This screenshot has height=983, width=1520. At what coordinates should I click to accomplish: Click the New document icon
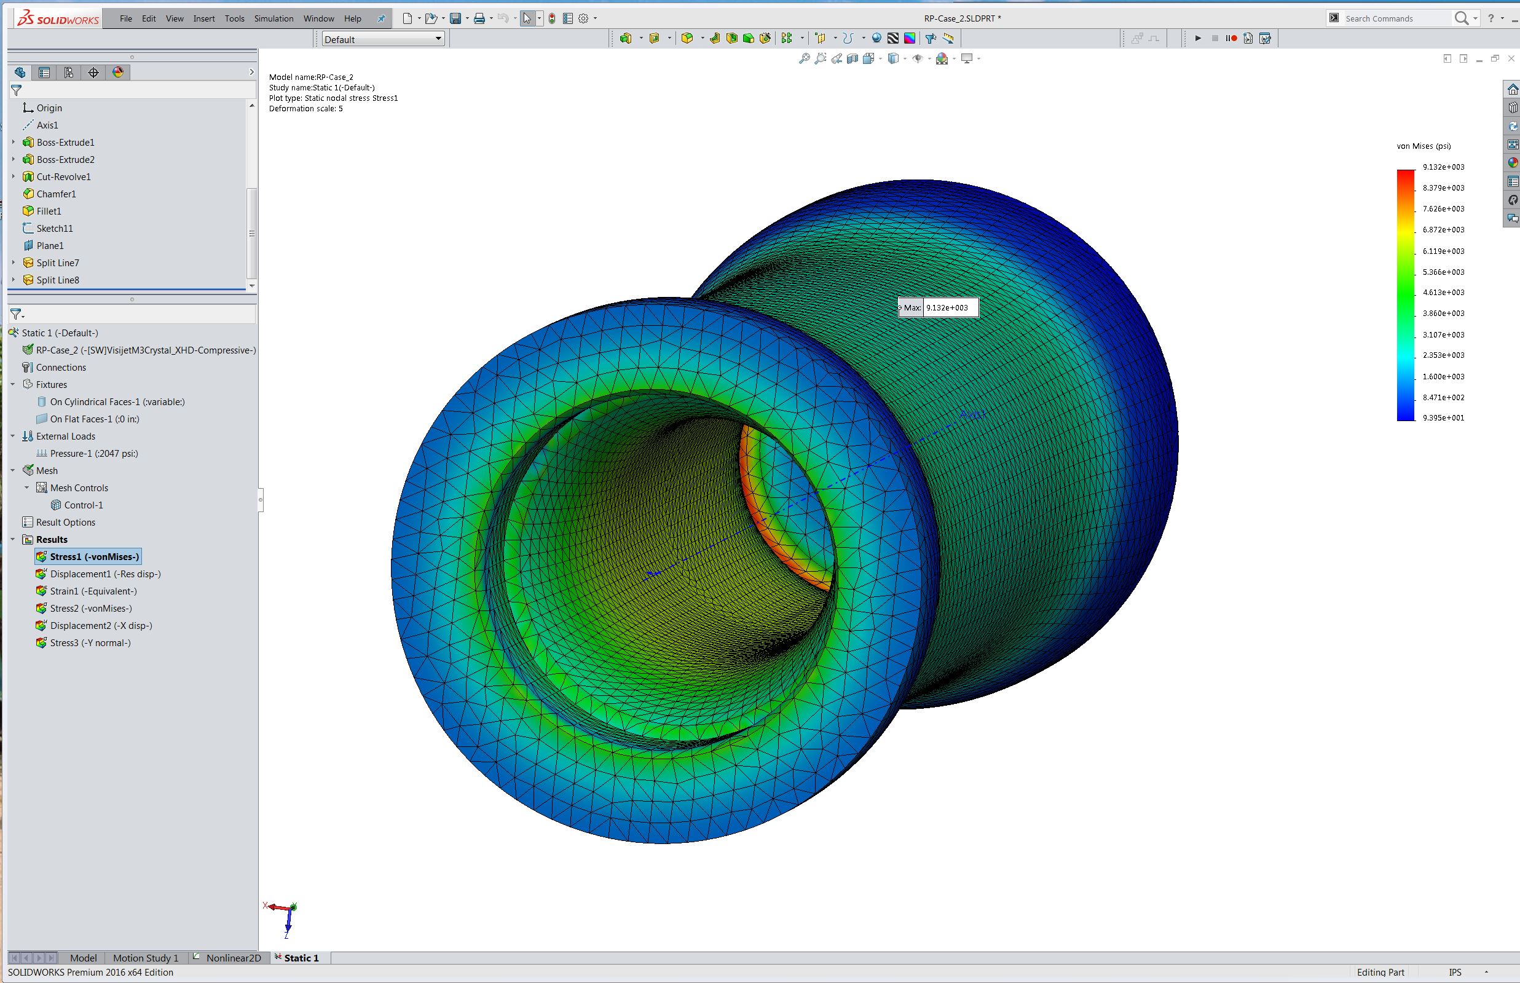(407, 18)
